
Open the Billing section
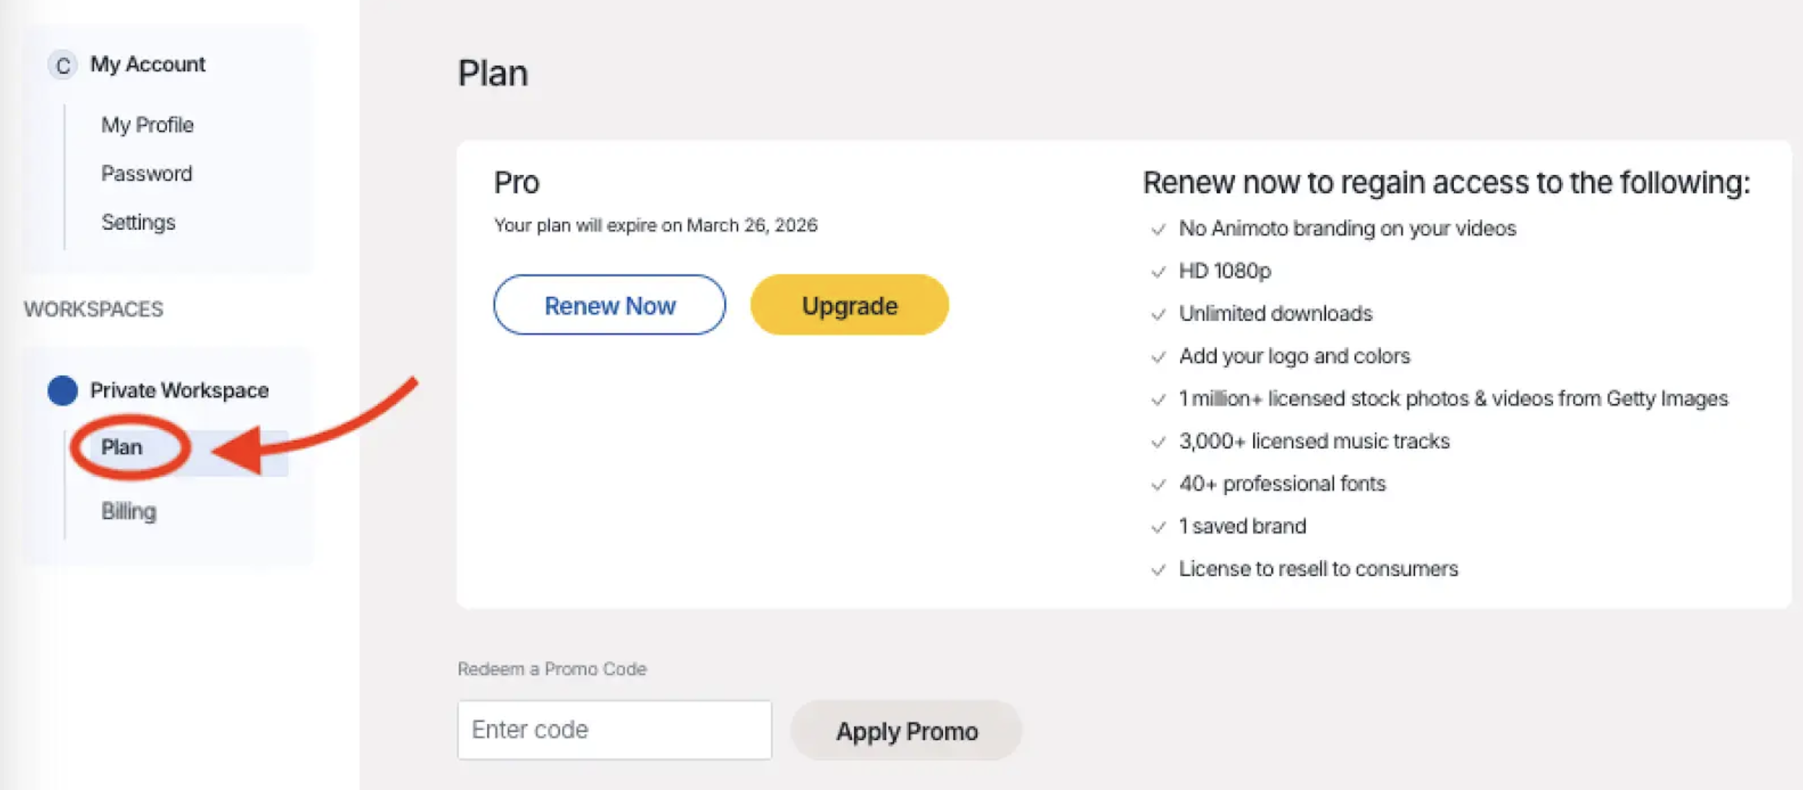129,511
